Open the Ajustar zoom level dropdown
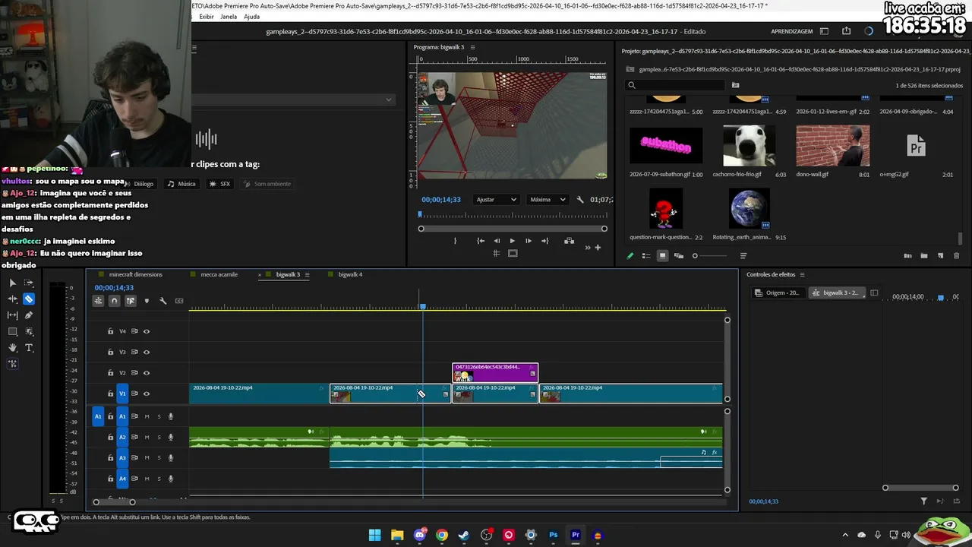972x547 pixels. point(497,200)
